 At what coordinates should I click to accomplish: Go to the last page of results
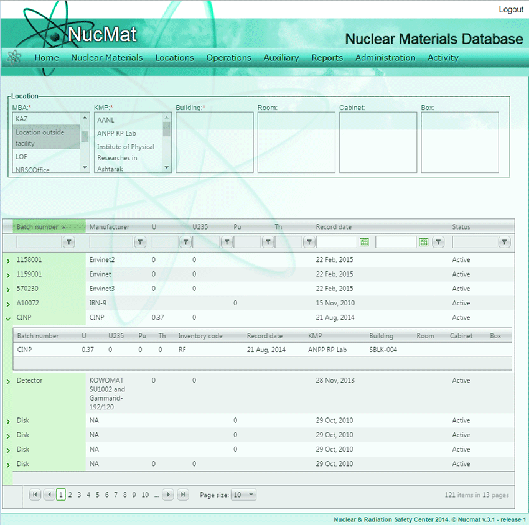[183, 495]
